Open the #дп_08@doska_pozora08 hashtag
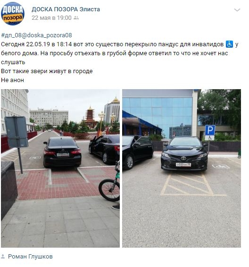This screenshot has height=267, width=249. [x=36, y=35]
